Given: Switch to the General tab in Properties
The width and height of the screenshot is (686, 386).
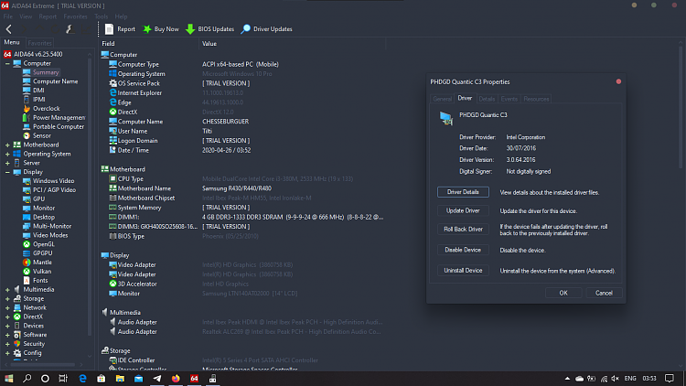Looking at the screenshot, I should (x=442, y=99).
